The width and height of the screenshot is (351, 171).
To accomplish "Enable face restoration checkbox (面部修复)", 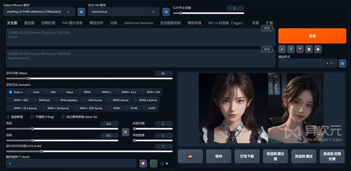I will (8, 117).
